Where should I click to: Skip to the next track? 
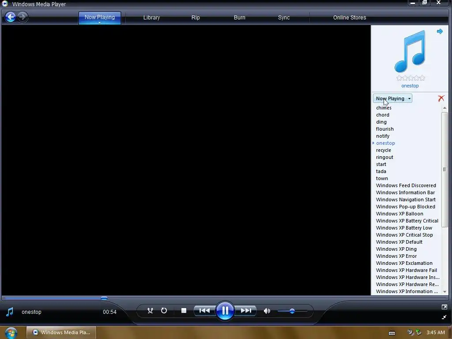coord(246,310)
